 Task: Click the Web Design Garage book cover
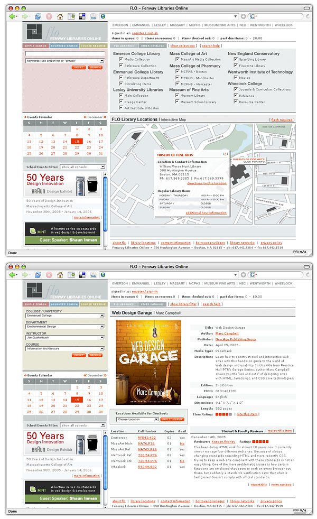(148, 363)
